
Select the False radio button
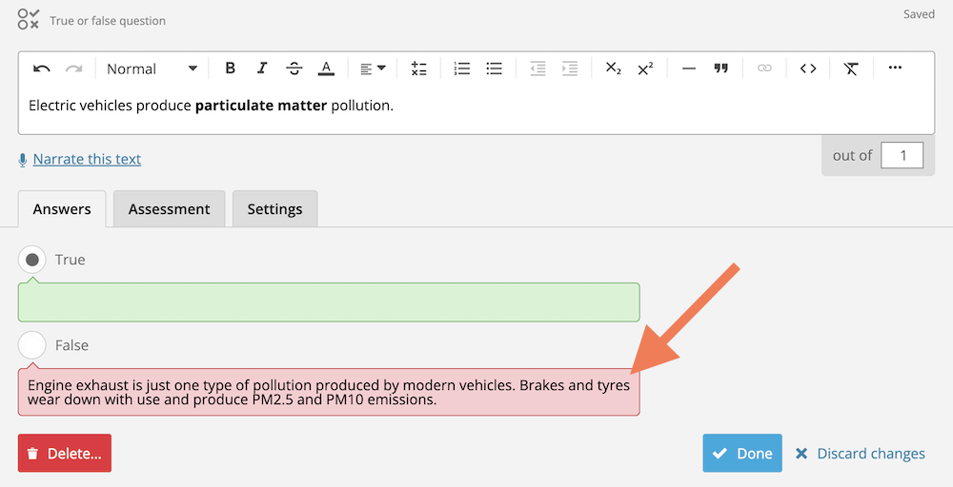(32, 345)
